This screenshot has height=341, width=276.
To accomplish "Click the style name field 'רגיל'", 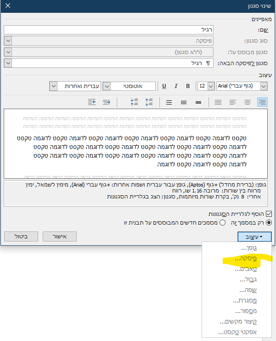I will [x=108, y=30].
